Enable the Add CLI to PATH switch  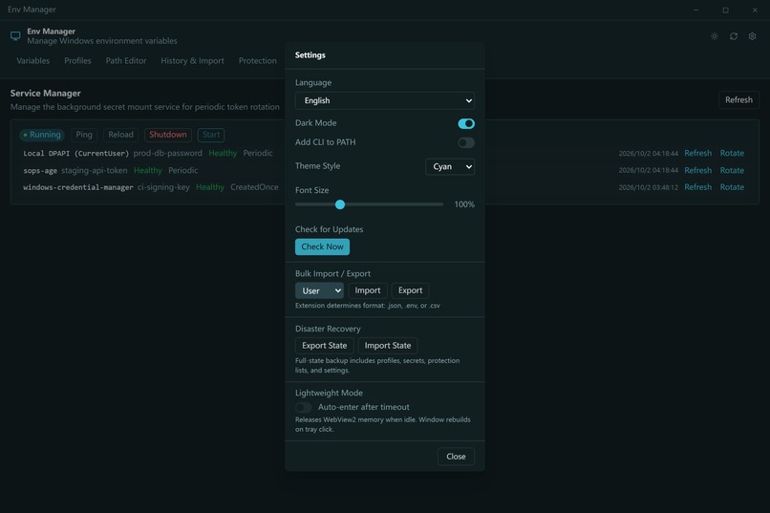pos(466,142)
